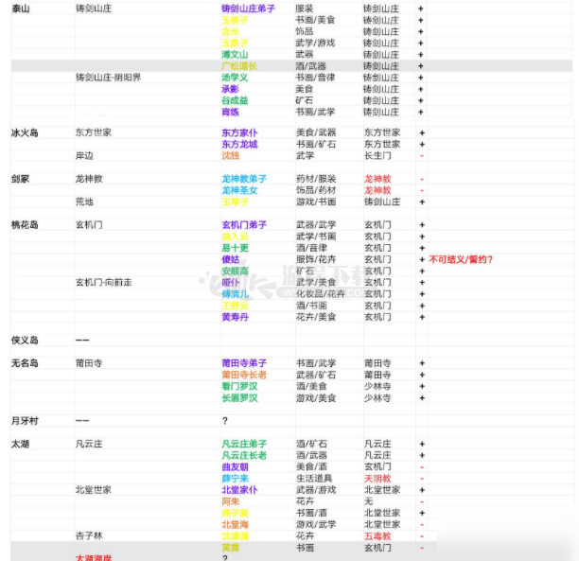This screenshot has width=579, height=561.
Task: Select the name cell '傻姑'
Action: pyautogui.click(x=231, y=259)
